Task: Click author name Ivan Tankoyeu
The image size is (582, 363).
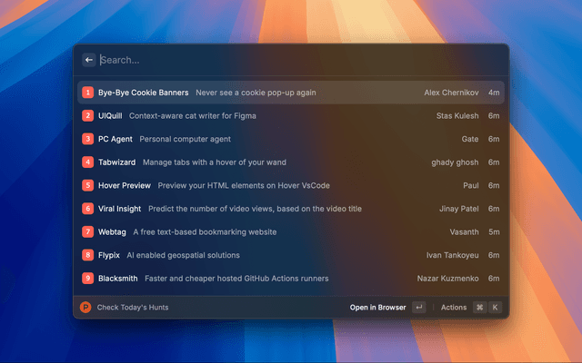Action: 452,255
